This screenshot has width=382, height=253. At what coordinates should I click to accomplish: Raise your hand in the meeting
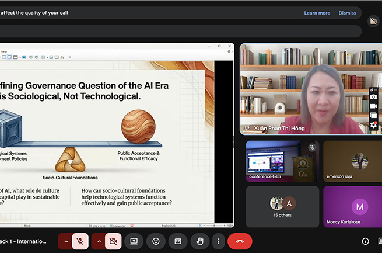199,241
